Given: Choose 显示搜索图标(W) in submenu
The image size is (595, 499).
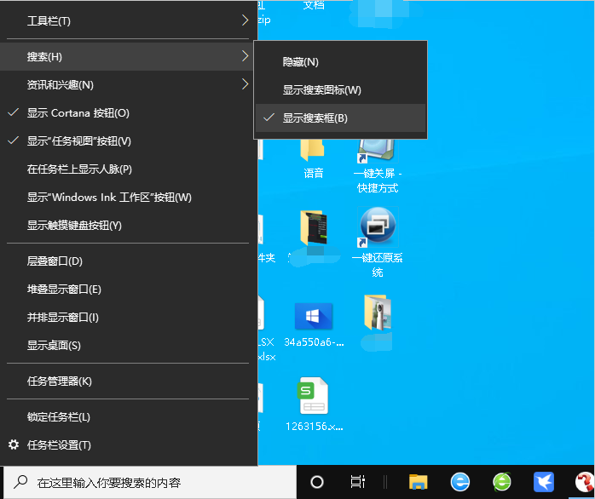Looking at the screenshot, I should pyautogui.click(x=340, y=90).
